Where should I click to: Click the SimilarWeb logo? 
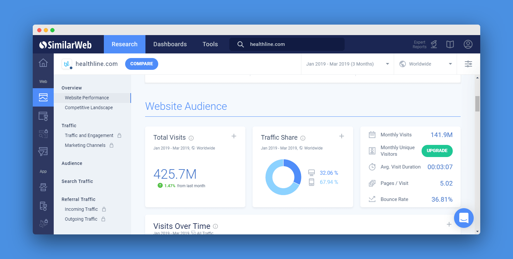tap(65, 45)
